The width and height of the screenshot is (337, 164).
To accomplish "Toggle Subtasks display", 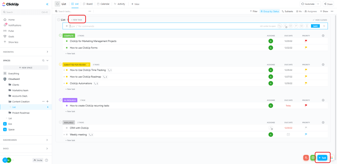I will coord(287,11).
